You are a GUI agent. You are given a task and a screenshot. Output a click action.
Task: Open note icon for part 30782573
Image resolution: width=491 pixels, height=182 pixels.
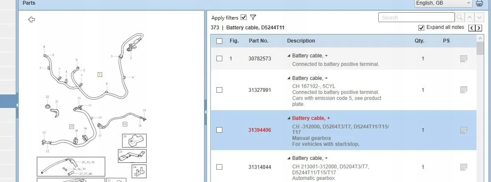[x=464, y=59]
